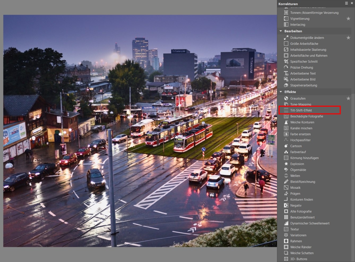
Task: Click the Tilt-Shift-Effekt icon
Action: pos(286,110)
